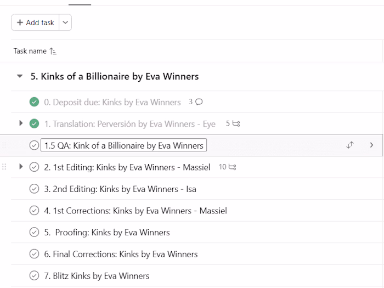Open details arrow on 1.5 QA task
This screenshot has height=288, width=384.
(x=371, y=145)
